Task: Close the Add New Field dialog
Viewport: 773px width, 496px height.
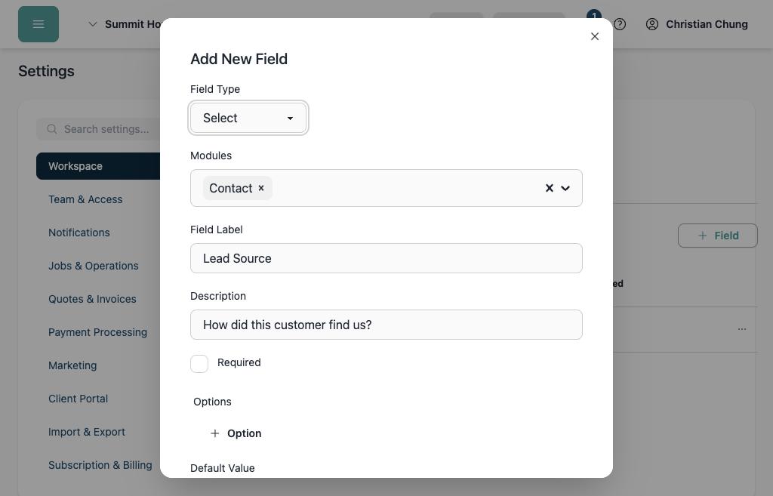Action: click(595, 36)
